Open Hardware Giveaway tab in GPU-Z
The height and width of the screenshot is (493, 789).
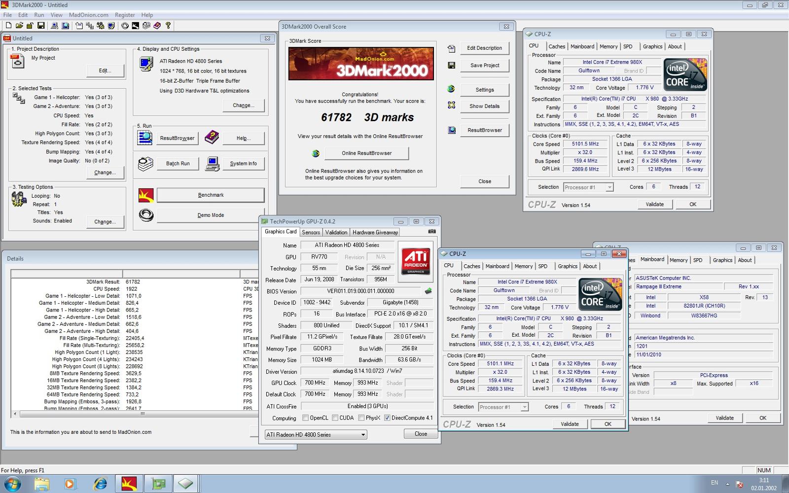pos(375,232)
